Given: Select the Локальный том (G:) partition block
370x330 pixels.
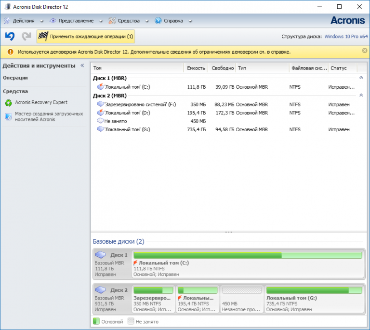Looking at the screenshot, I should tap(315, 299).
